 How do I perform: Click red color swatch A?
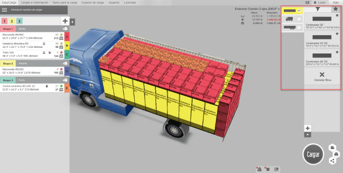pyautogui.click(x=67, y=37)
